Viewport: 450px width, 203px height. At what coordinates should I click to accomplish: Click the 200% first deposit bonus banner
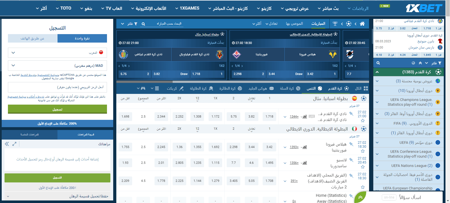coord(57,123)
